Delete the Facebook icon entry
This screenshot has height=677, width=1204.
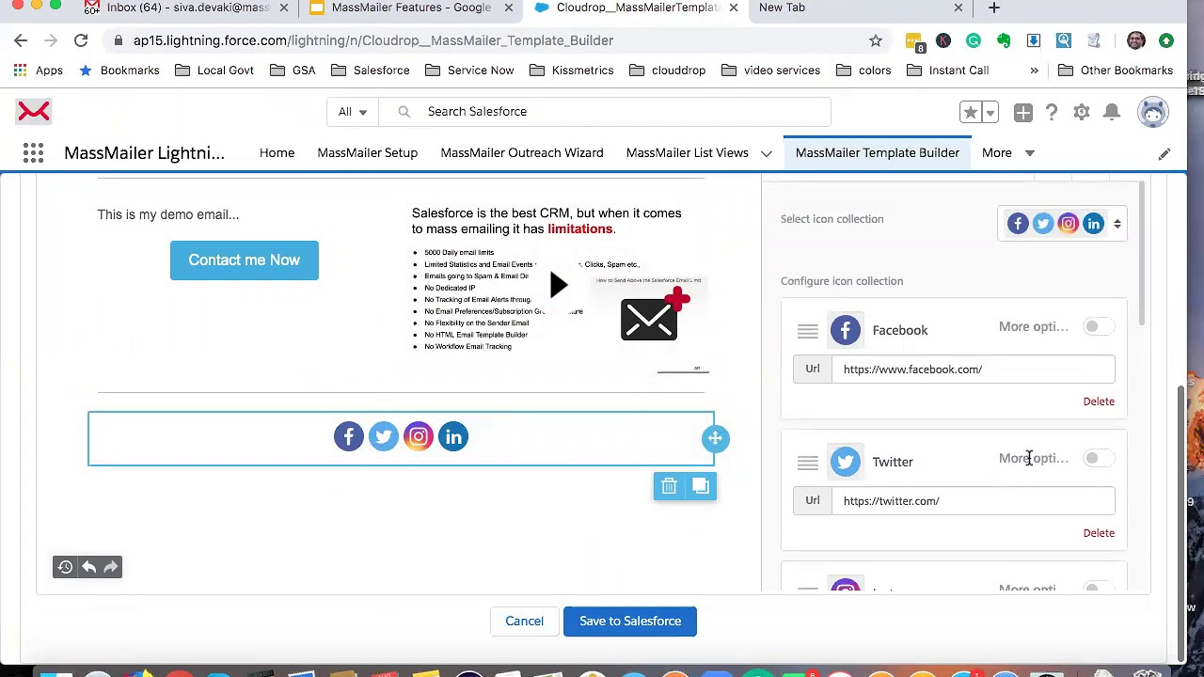click(1099, 401)
